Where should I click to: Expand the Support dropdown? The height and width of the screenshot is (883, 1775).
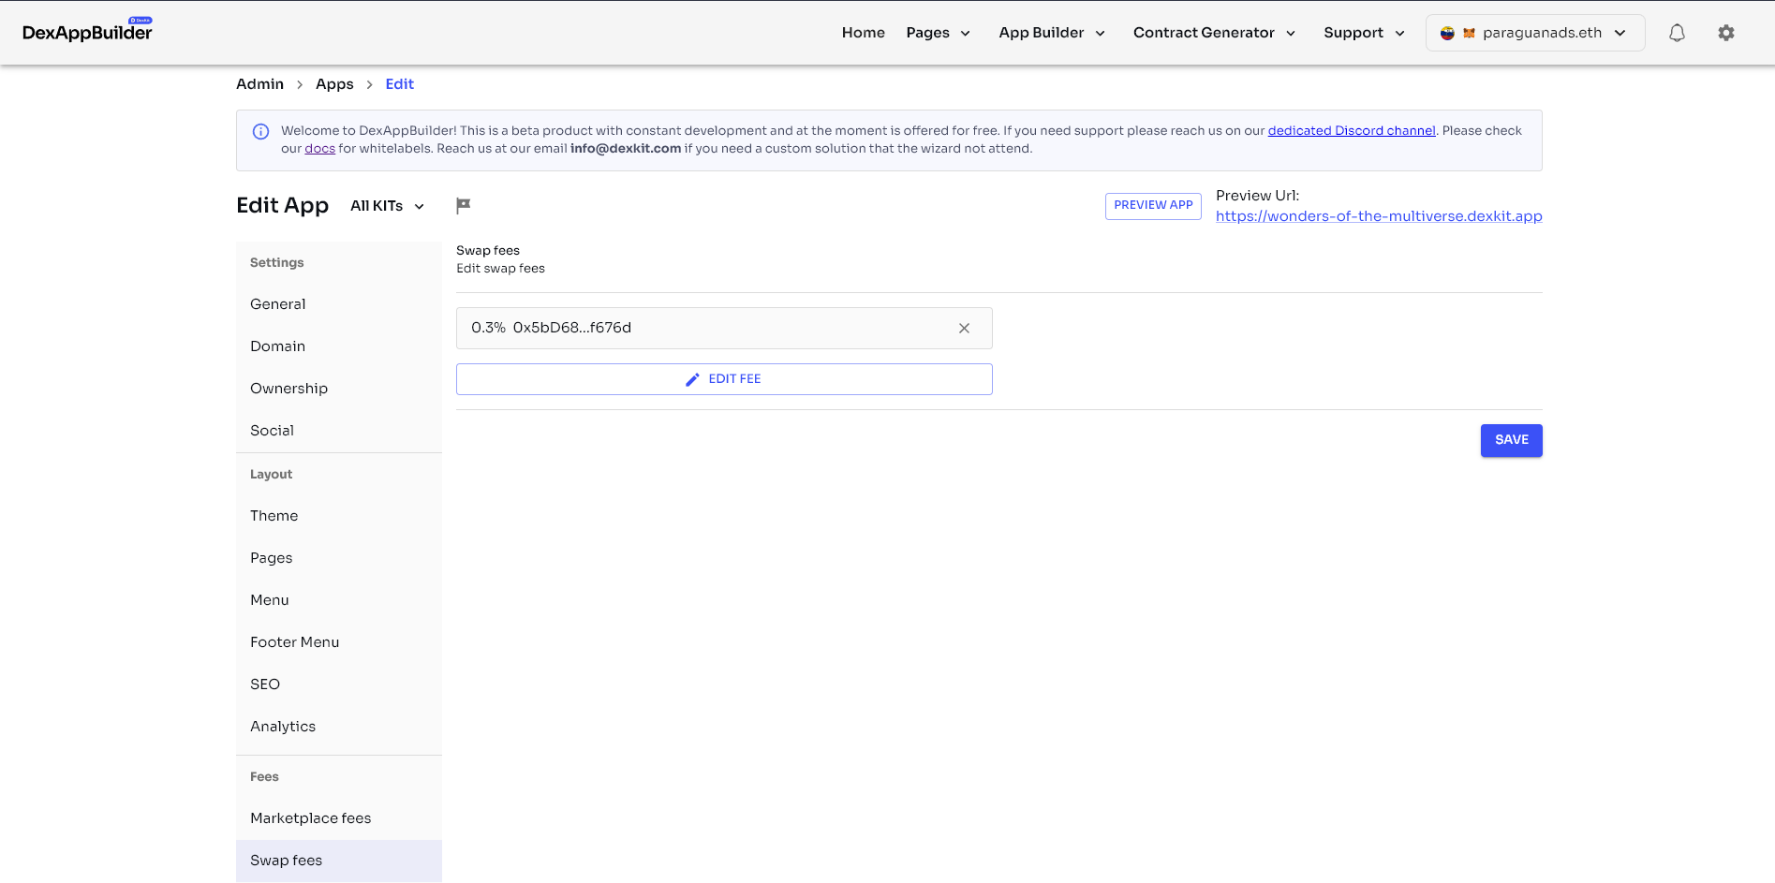click(x=1364, y=33)
